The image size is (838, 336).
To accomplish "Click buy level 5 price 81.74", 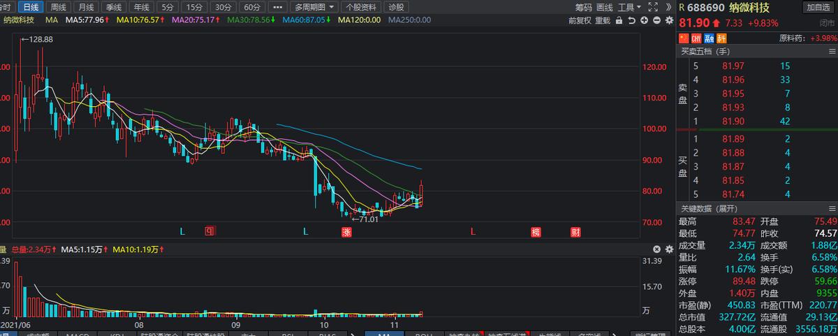I will click(x=733, y=194).
